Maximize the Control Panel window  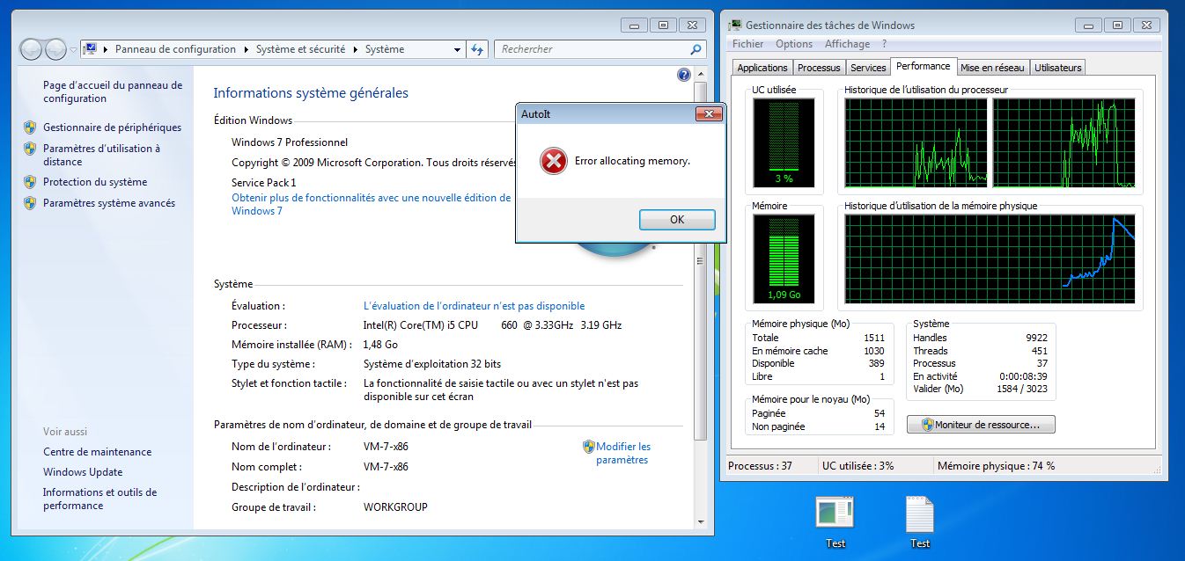(x=663, y=25)
